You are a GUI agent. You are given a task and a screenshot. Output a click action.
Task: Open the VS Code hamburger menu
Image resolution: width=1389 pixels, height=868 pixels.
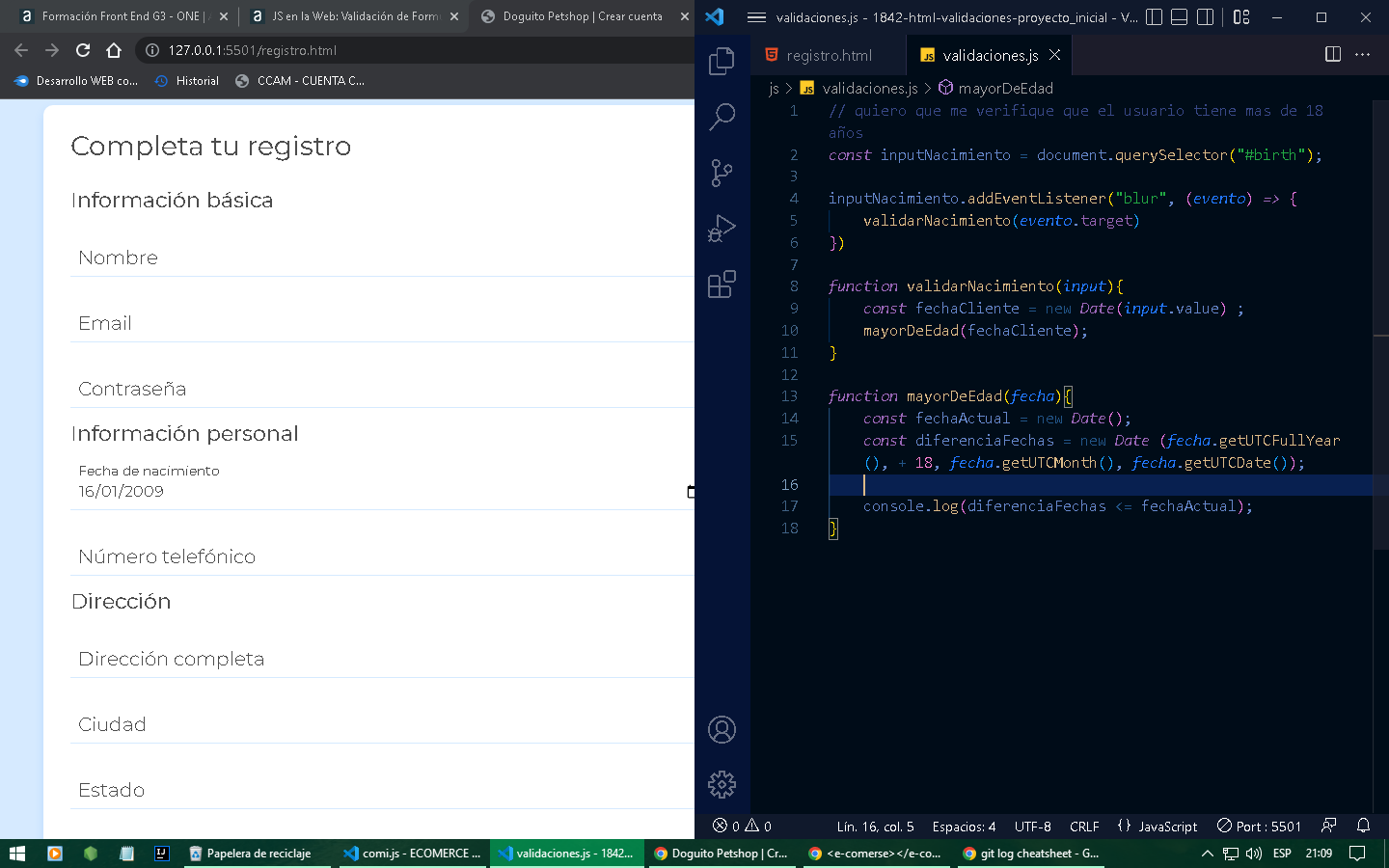(x=757, y=17)
